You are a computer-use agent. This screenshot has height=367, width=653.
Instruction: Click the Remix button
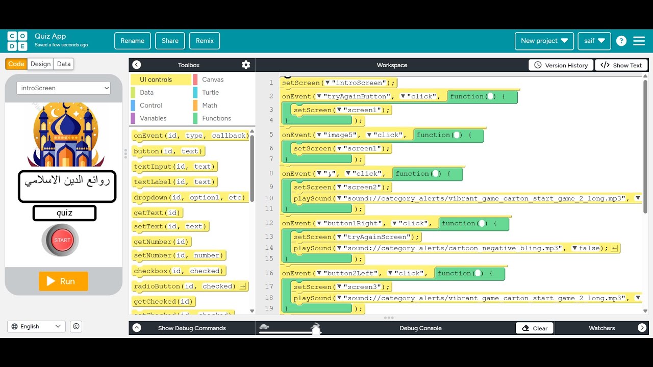pyautogui.click(x=205, y=41)
